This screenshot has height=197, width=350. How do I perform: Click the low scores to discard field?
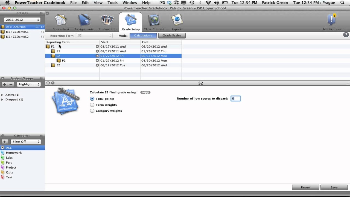(x=235, y=99)
